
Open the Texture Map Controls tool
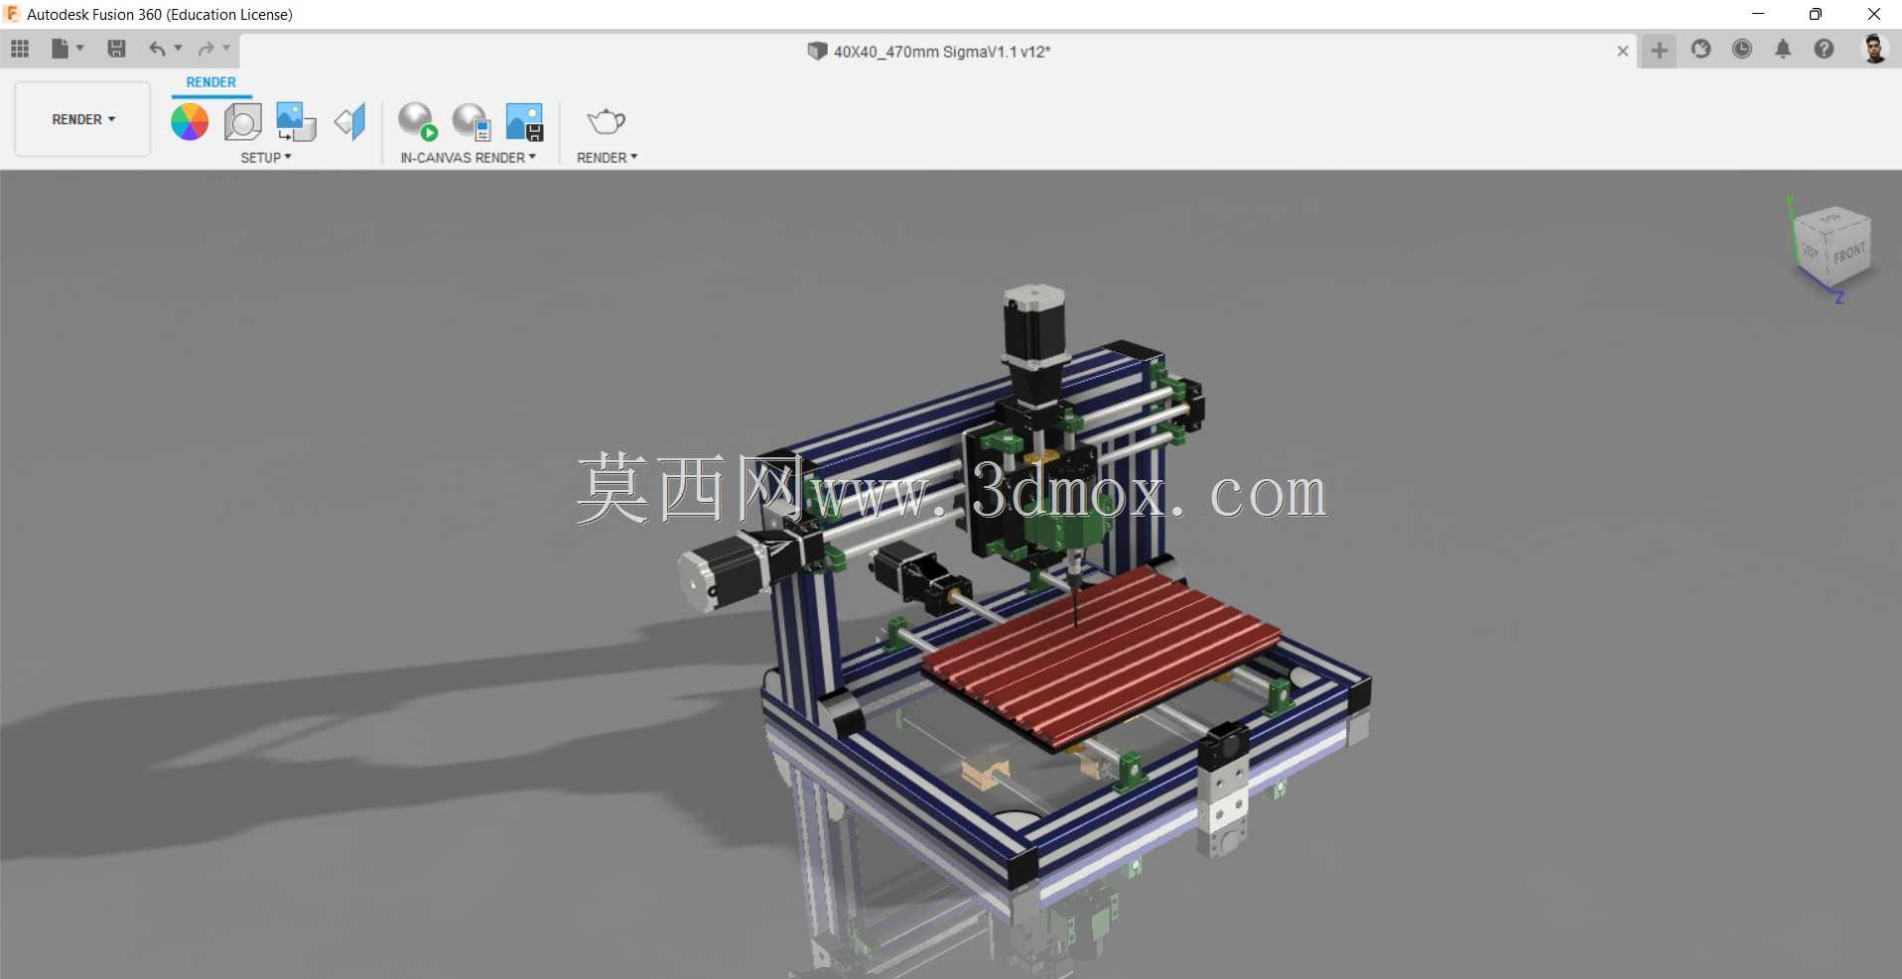click(x=350, y=122)
